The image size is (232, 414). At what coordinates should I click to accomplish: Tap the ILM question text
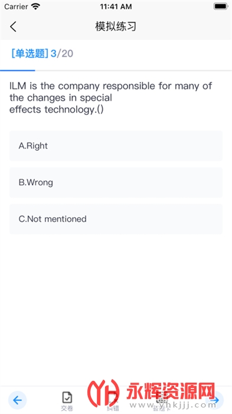(x=111, y=98)
